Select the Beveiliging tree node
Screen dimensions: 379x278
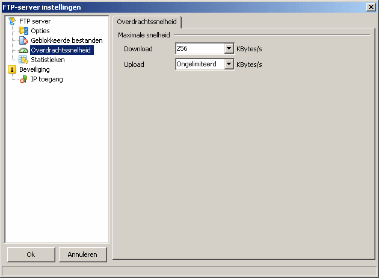34,69
